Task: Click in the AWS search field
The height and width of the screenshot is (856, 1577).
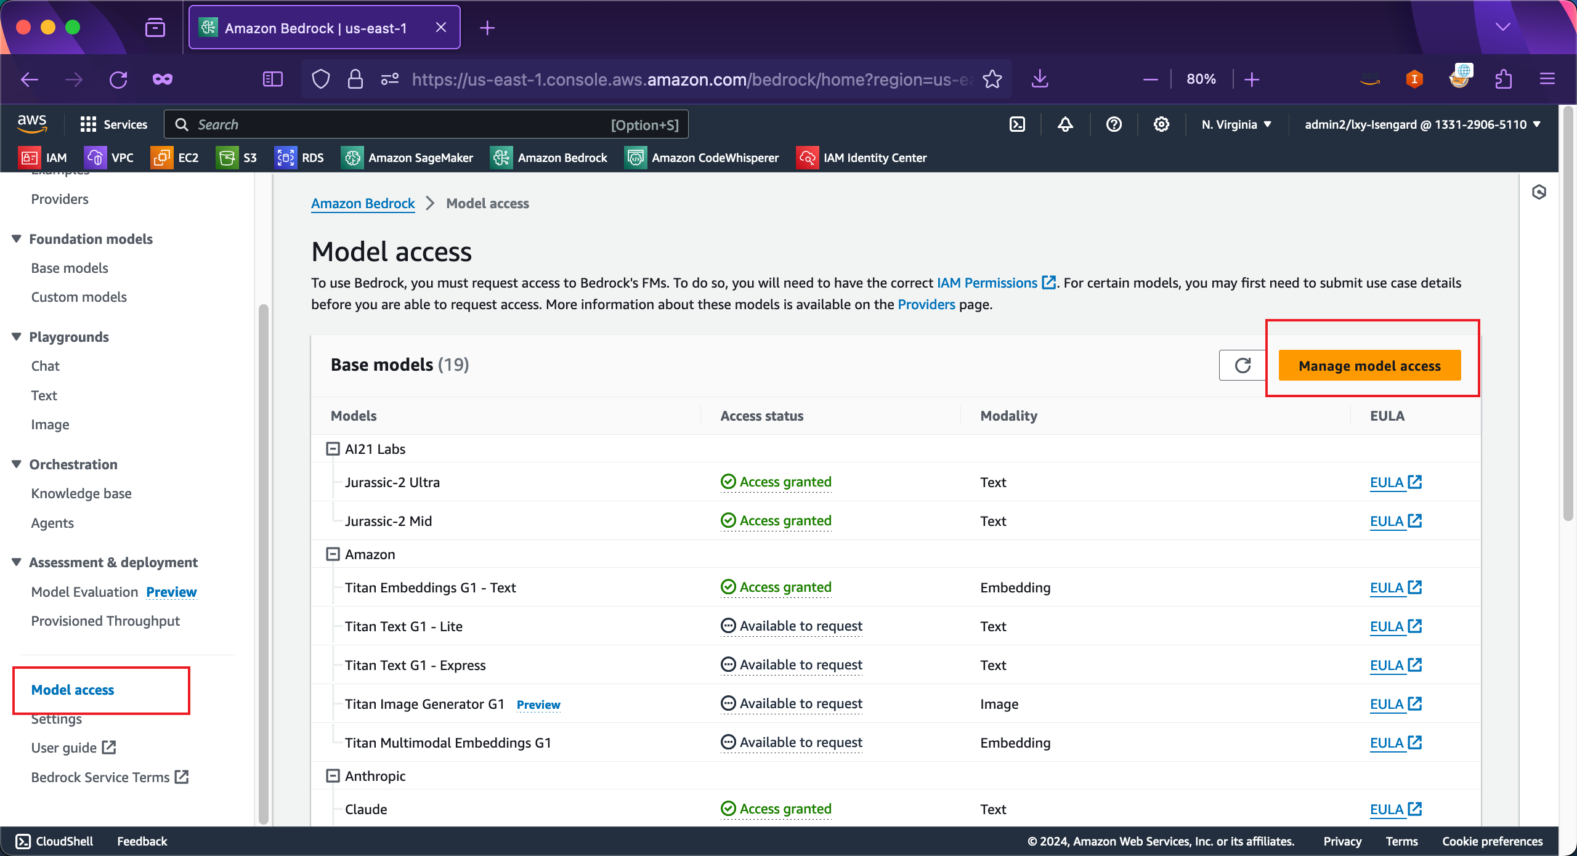Action: (x=426, y=124)
